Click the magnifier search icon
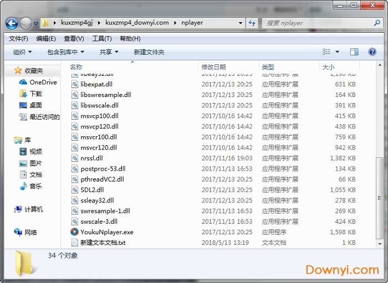Image resolution: width=388 pixels, height=283 pixels. (x=377, y=23)
